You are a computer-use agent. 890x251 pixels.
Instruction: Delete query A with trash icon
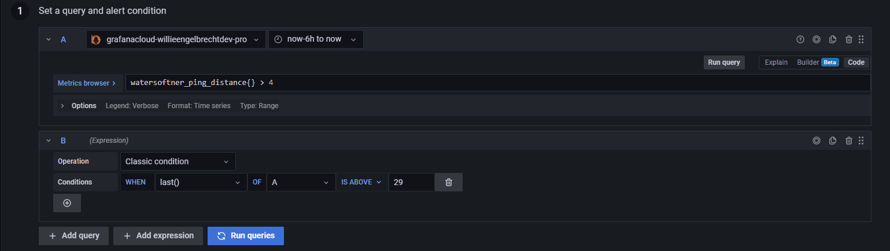click(x=849, y=39)
